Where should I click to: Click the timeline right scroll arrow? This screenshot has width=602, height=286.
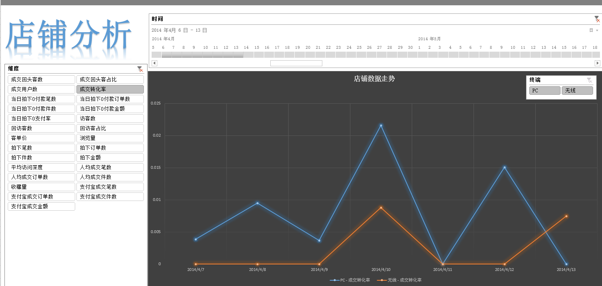pos(598,63)
